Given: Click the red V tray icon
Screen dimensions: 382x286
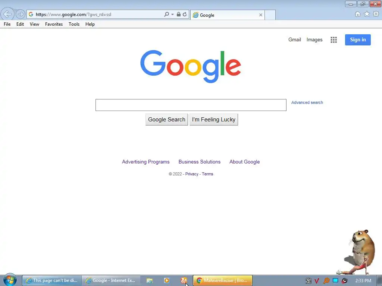Looking at the screenshot, I should click(x=317, y=281).
